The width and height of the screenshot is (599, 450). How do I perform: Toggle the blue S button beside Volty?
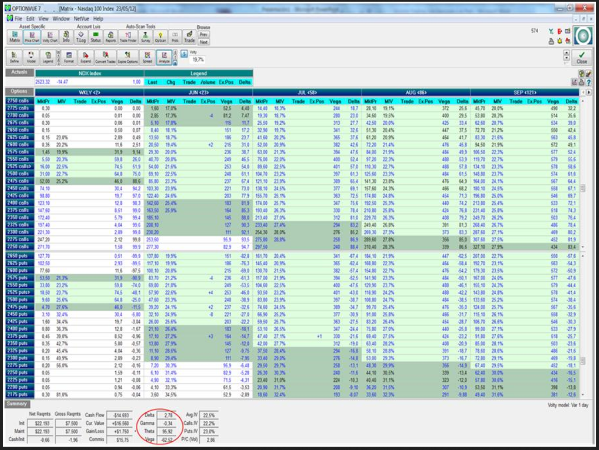[184, 53]
